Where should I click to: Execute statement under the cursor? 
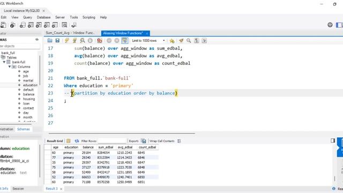tap(74, 41)
